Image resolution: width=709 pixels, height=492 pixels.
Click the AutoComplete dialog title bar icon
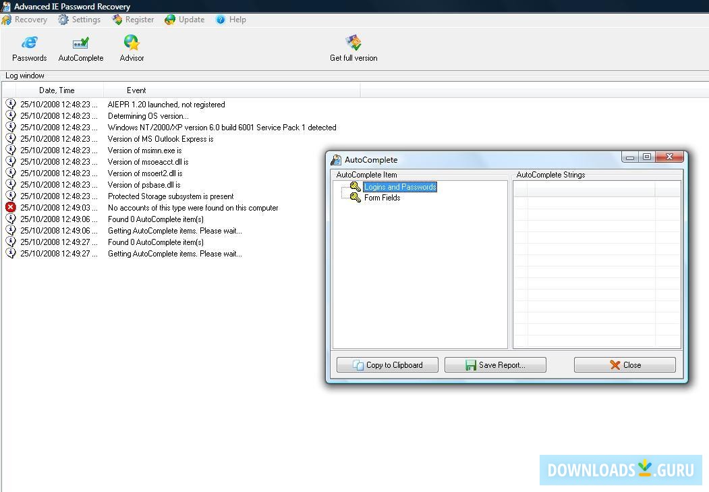(335, 160)
